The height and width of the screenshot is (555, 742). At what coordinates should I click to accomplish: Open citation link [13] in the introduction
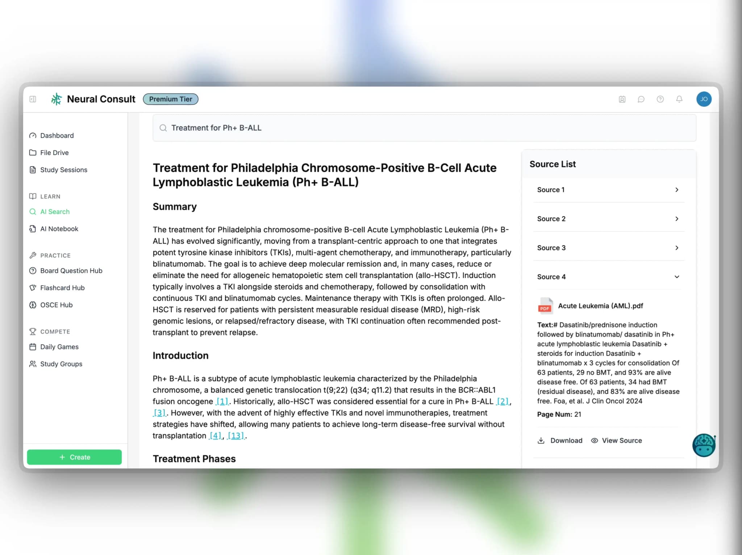coord(236,436)
